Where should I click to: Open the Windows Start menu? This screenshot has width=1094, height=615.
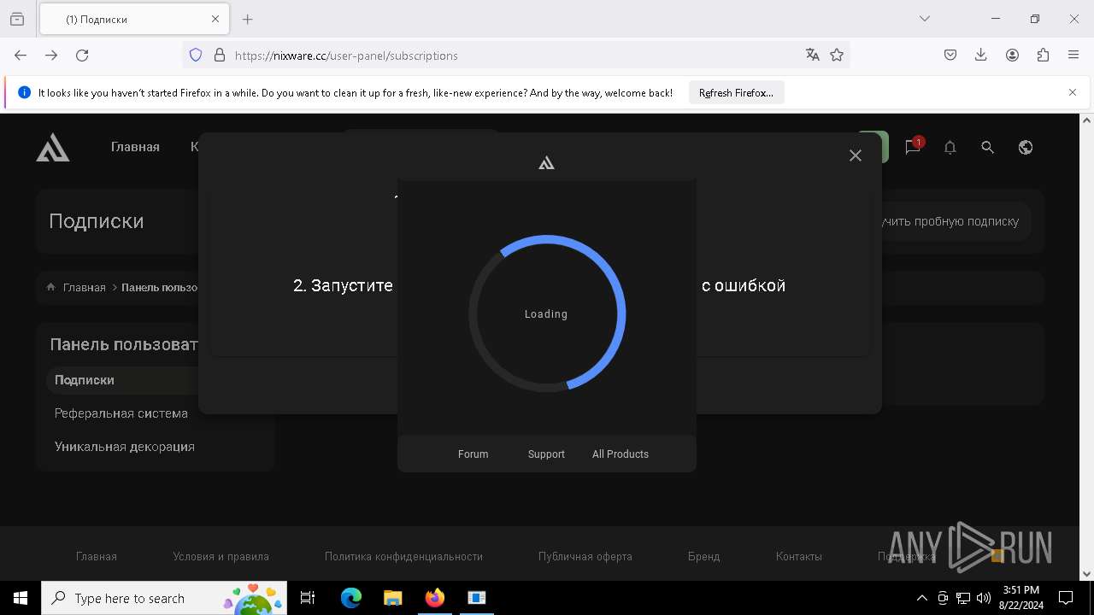click(21, 598)
